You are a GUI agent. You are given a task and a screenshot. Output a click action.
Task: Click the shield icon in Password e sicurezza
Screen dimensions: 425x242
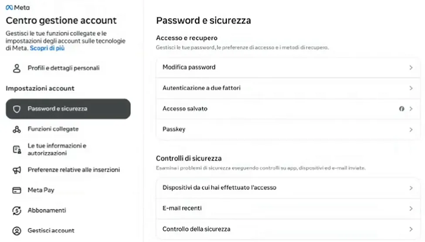pyautogui.click(x=17, y=109)
